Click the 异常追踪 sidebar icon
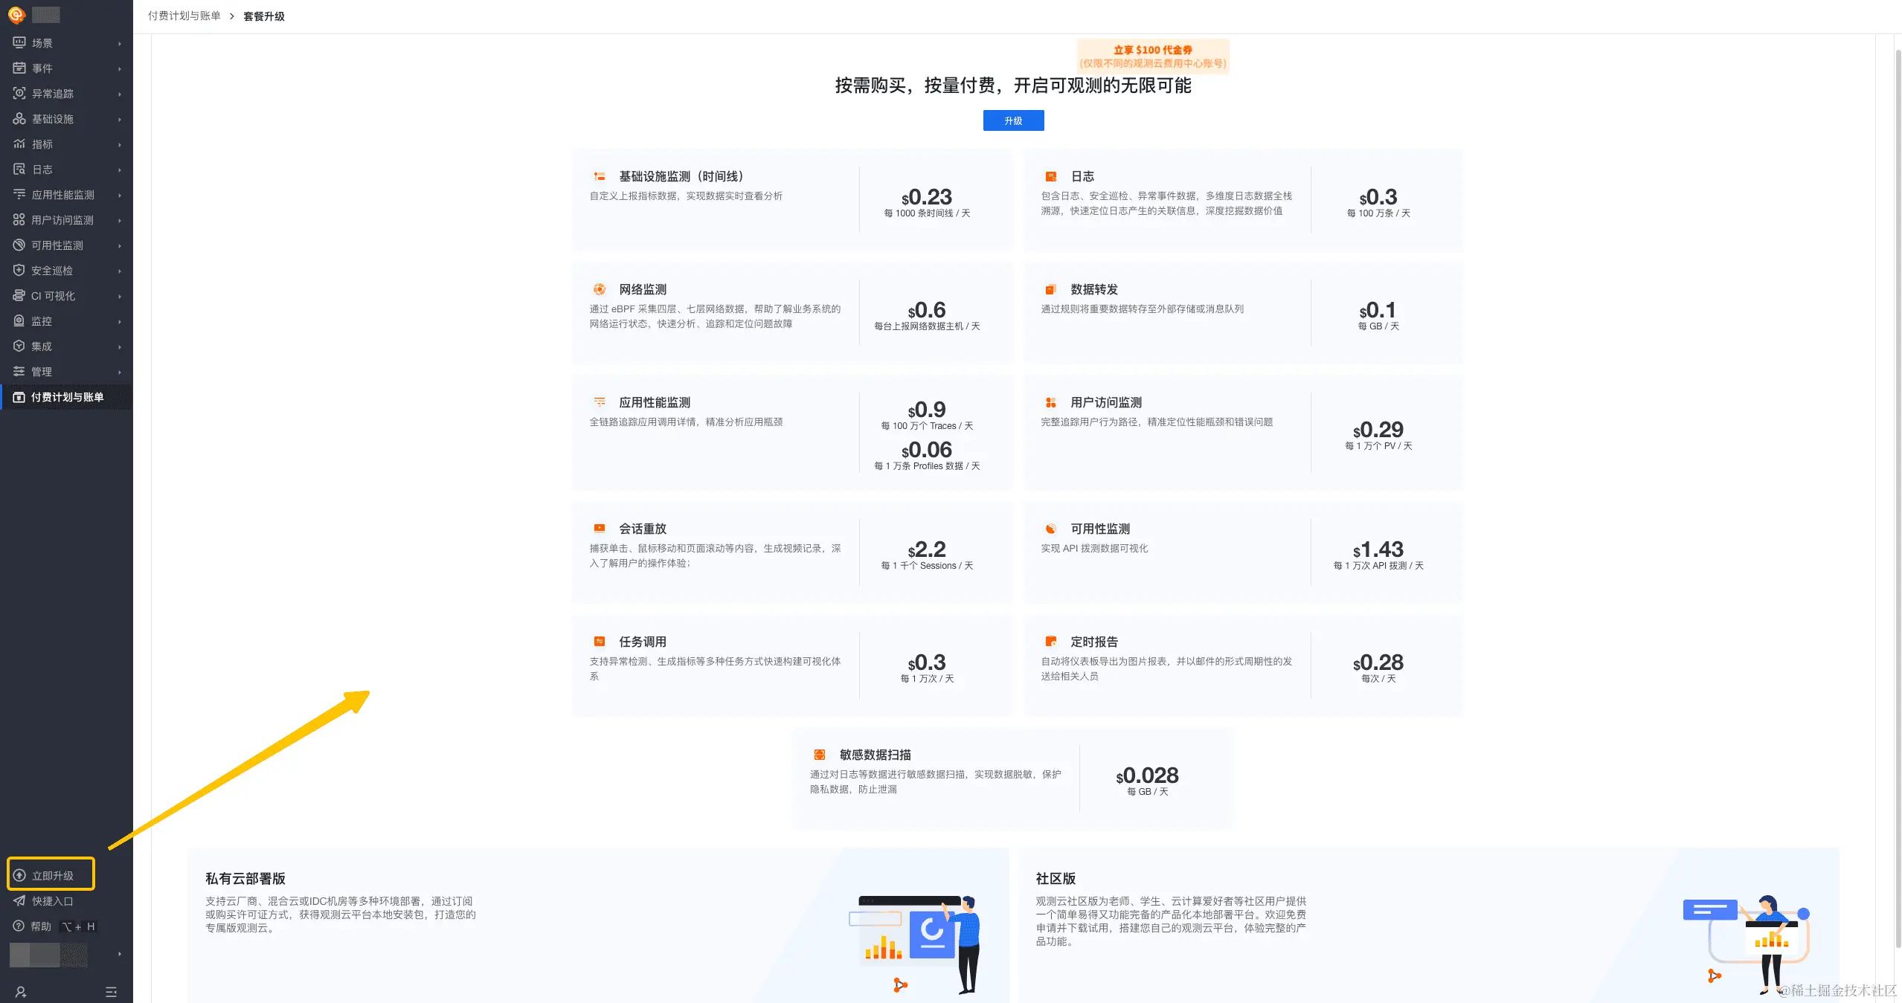Screen dimensions: 1902x1003 point(19,94)
